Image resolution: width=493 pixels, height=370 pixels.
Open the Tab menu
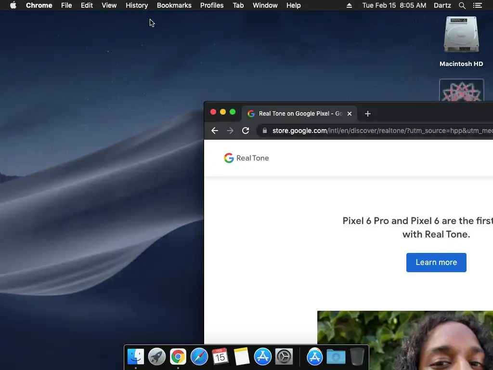point(238,5)
